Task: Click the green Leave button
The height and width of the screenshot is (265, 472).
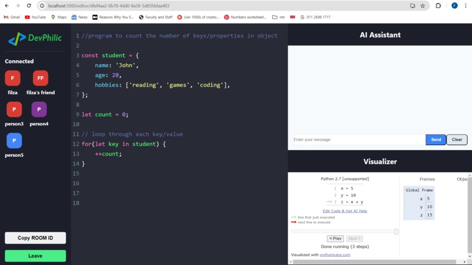Action: (35, 256)
